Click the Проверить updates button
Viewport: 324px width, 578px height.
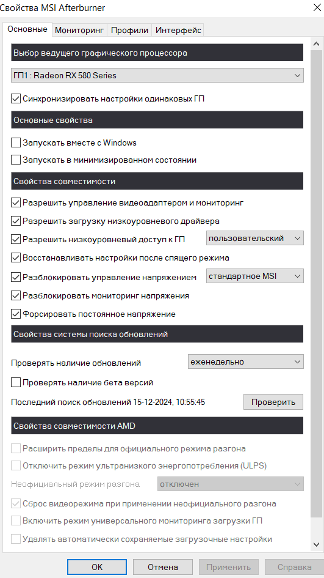click(273, 402)
